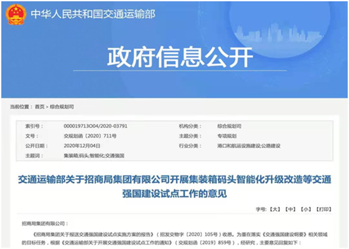Click the publication date 2020年12月04日
The image size is (349, 249).
pos(82,146)
